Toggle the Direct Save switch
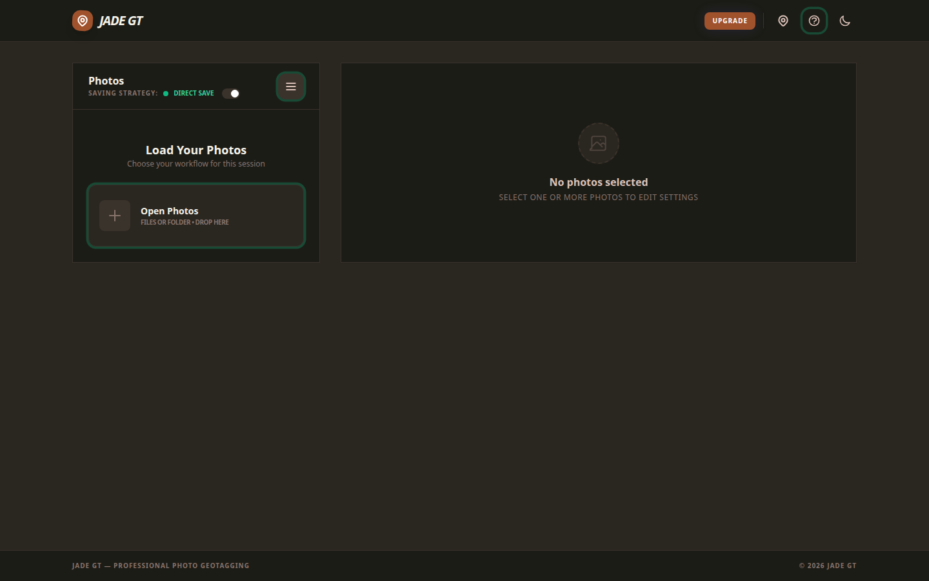Image resolution: width=929 pixels, height=581 pixels. tap(231, 94)
